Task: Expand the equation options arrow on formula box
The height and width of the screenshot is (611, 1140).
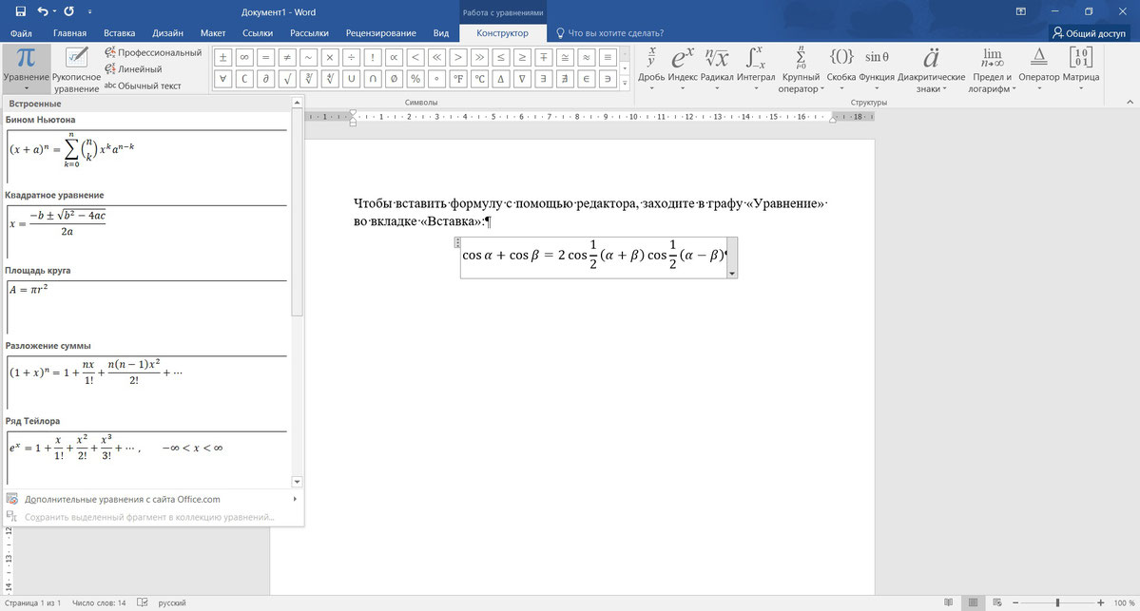Action: pos(731,273)
